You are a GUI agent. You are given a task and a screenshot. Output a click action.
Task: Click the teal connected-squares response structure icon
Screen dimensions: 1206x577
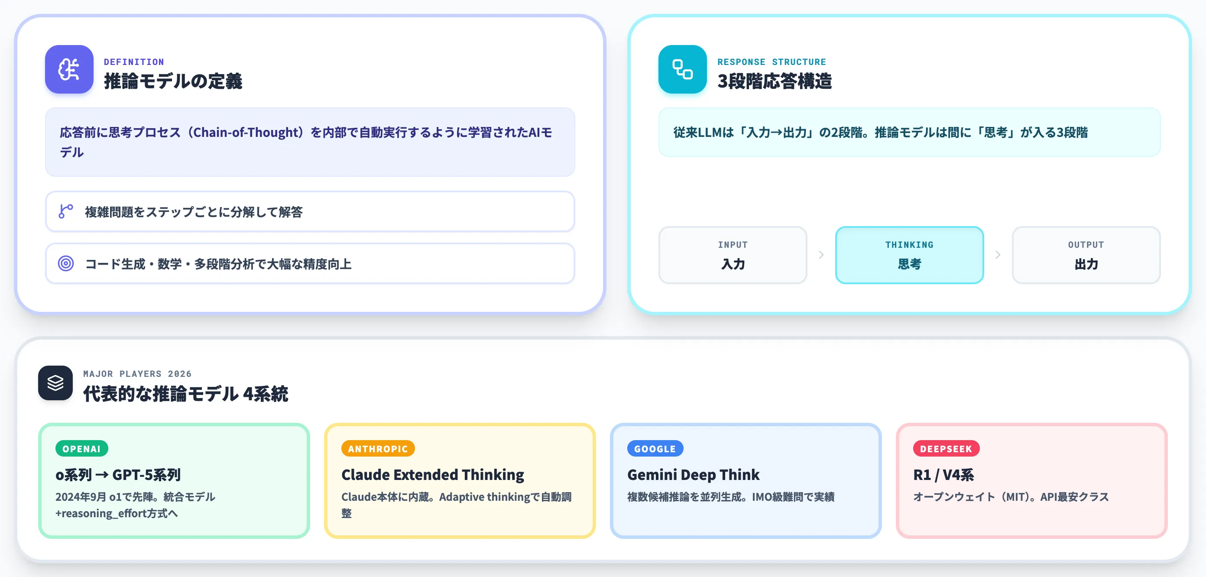pos(682,69)
